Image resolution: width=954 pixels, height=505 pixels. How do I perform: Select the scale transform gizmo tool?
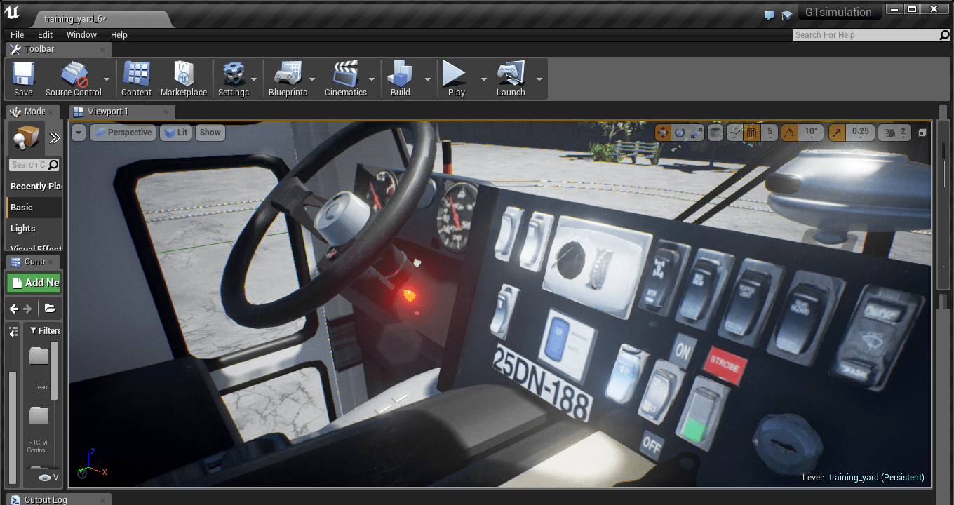tap(695, 132)
